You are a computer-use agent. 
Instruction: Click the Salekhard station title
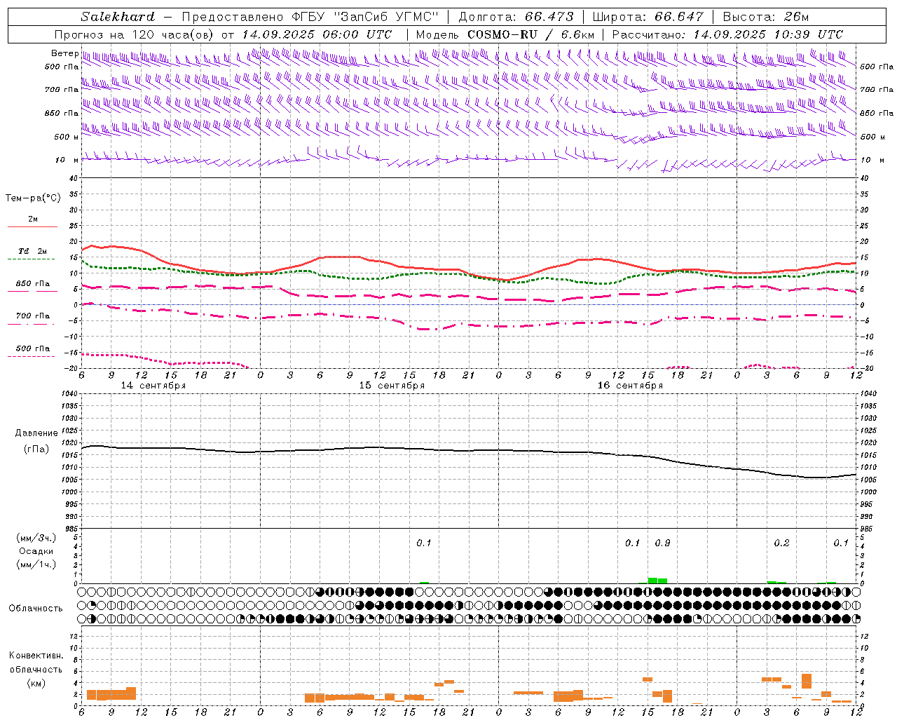pyautogui.click(x=118, y=16)
